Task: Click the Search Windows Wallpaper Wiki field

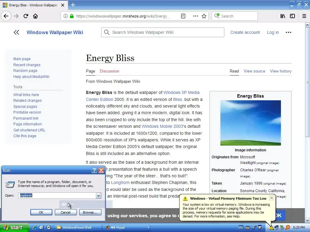Action: 163,32
